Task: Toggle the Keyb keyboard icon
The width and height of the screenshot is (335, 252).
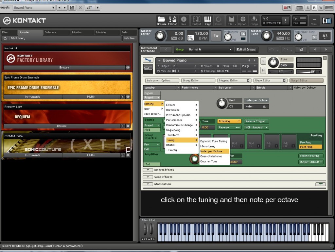Action: pyautogui.click(x=208, y=21)
